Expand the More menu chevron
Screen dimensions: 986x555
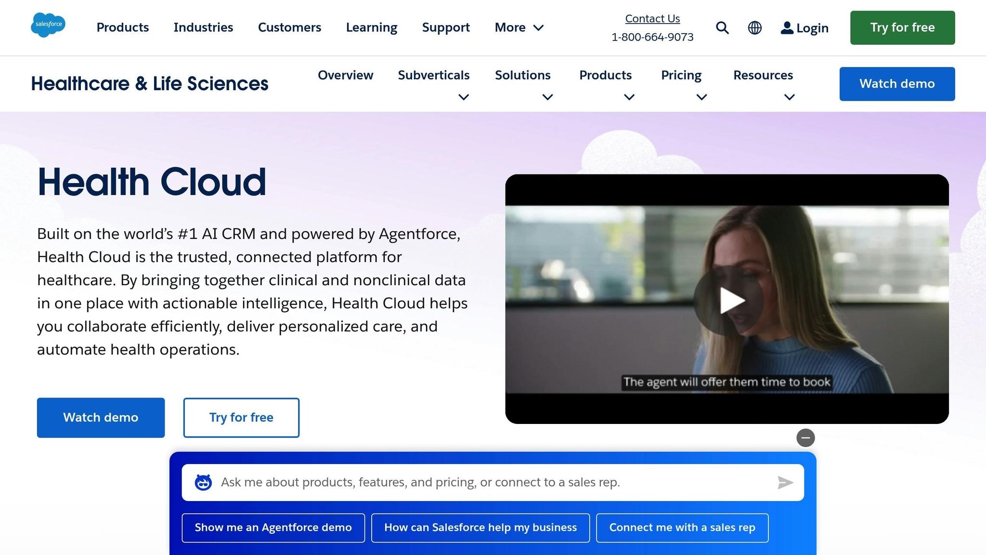[x=539, y=28]
